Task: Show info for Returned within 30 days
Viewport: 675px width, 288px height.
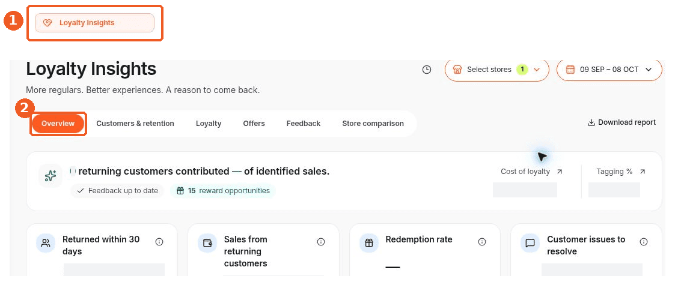Action: [159, 242]
